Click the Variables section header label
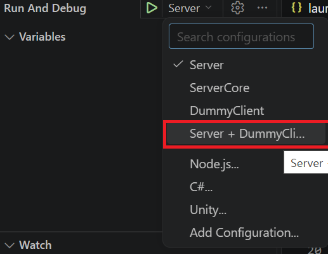Screen dimensions: 328x254 pyautogui.click(x=43, y=37)
